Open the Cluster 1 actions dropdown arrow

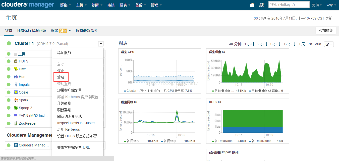click(101, 44)
